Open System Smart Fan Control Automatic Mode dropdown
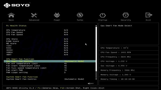This screenshot has height=90, width=161. [74, 79]
